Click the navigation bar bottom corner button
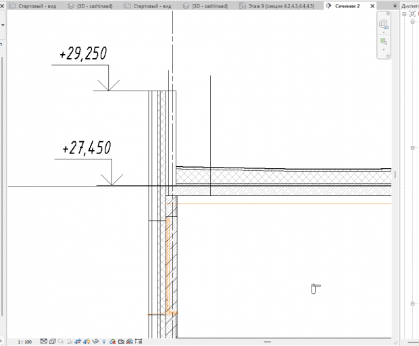 (x=388, y=56)
